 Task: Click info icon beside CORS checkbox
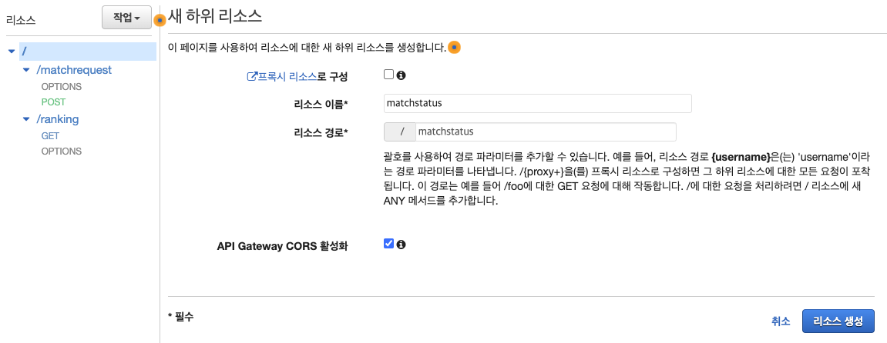(x=401, y=245)
